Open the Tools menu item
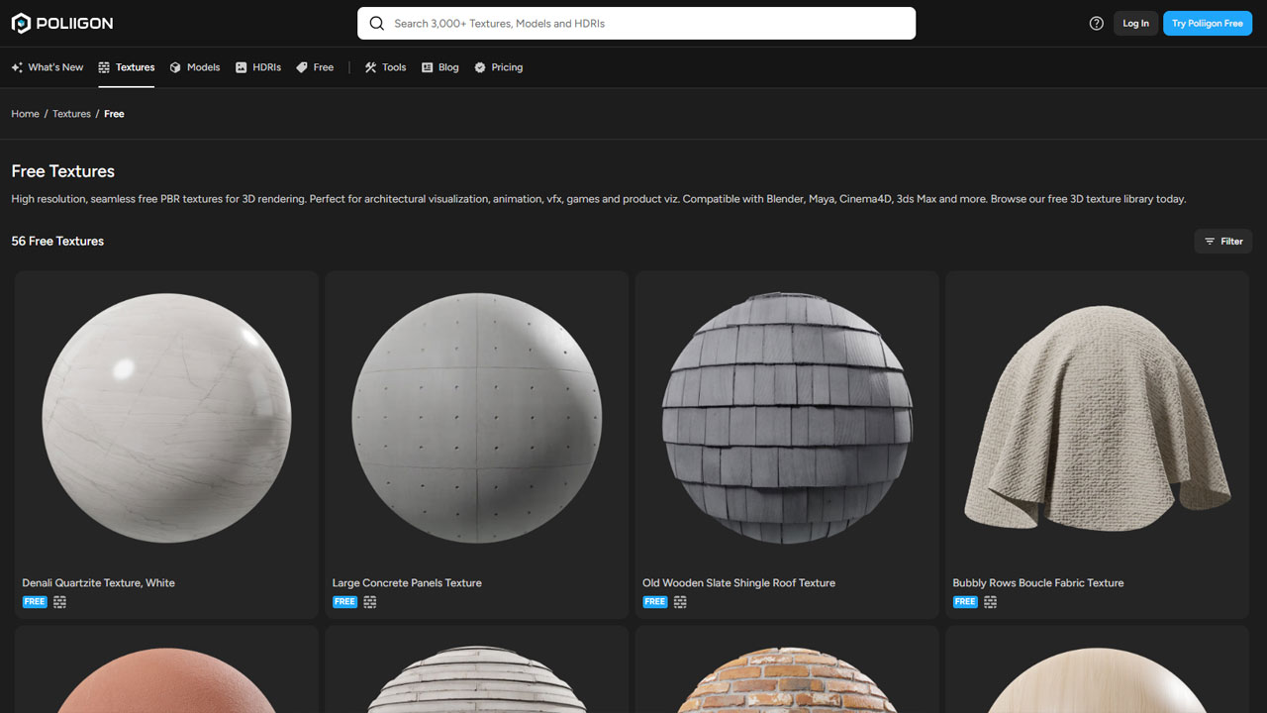Image resolution: width=1267 pixels, height=713 pixels. (x=385, y=67)
